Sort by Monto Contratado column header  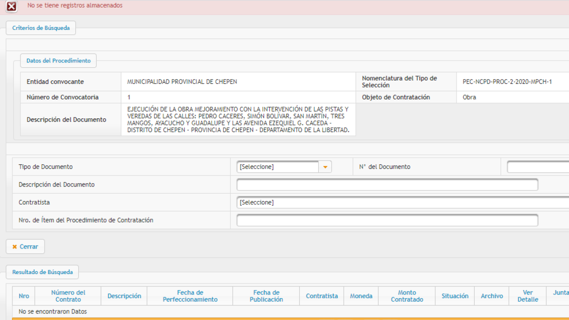[407, 296]
